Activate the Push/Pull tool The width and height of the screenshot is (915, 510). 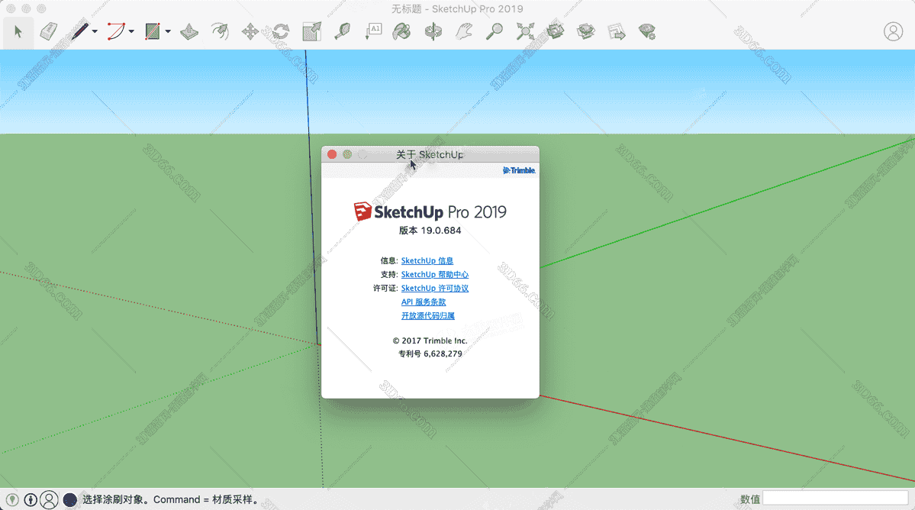(190, 31)
